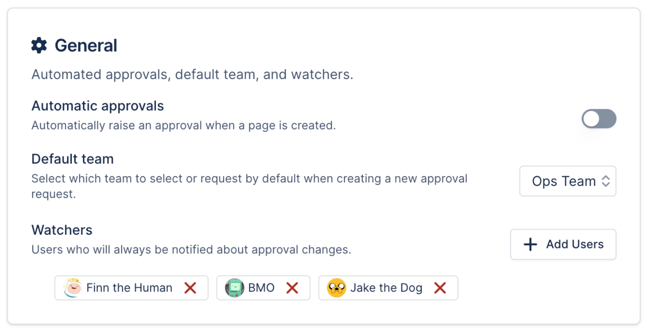Image resolution: width=649 pixels, height=331 pixels.
Task: Click Finn the Human's avatar picture
Action: click(72, 288)
